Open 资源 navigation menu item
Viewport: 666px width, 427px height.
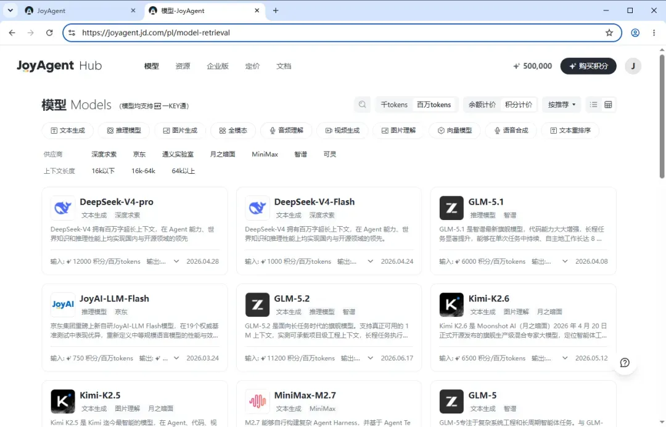click(x=183, y=66)
